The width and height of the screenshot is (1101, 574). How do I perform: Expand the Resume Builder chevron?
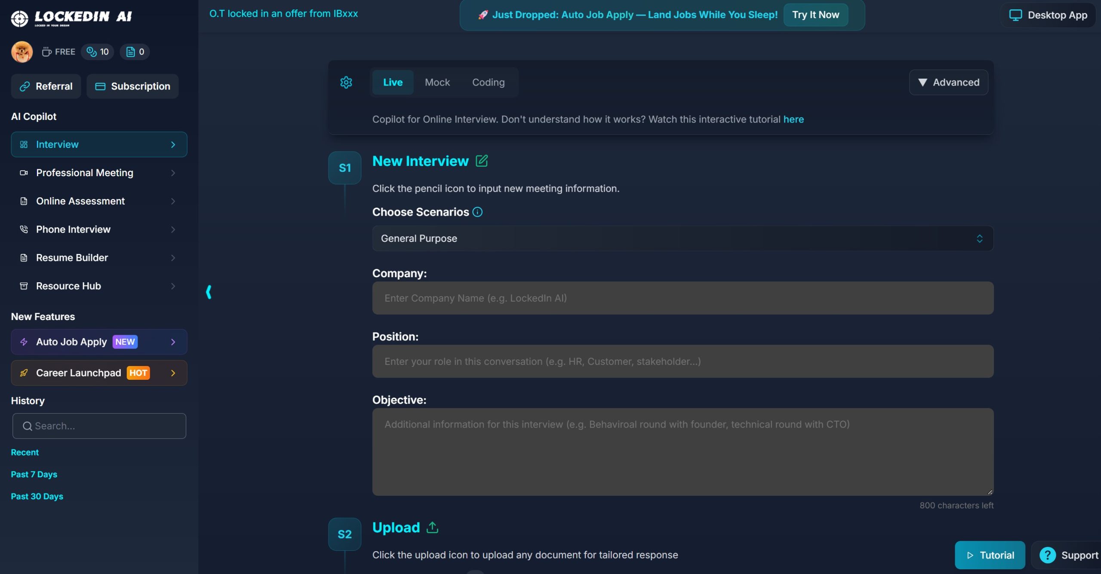[x=173, y=258]
